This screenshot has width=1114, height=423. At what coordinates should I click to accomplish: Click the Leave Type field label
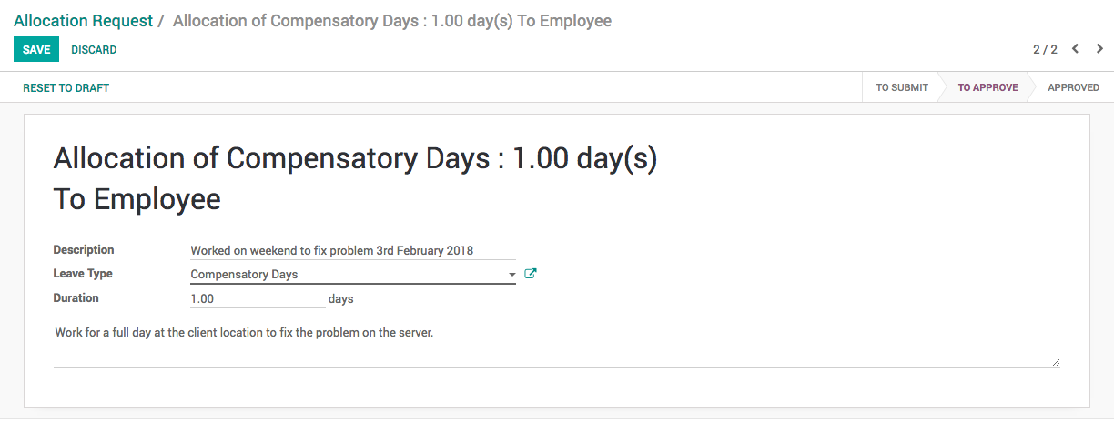pos(83,274)
